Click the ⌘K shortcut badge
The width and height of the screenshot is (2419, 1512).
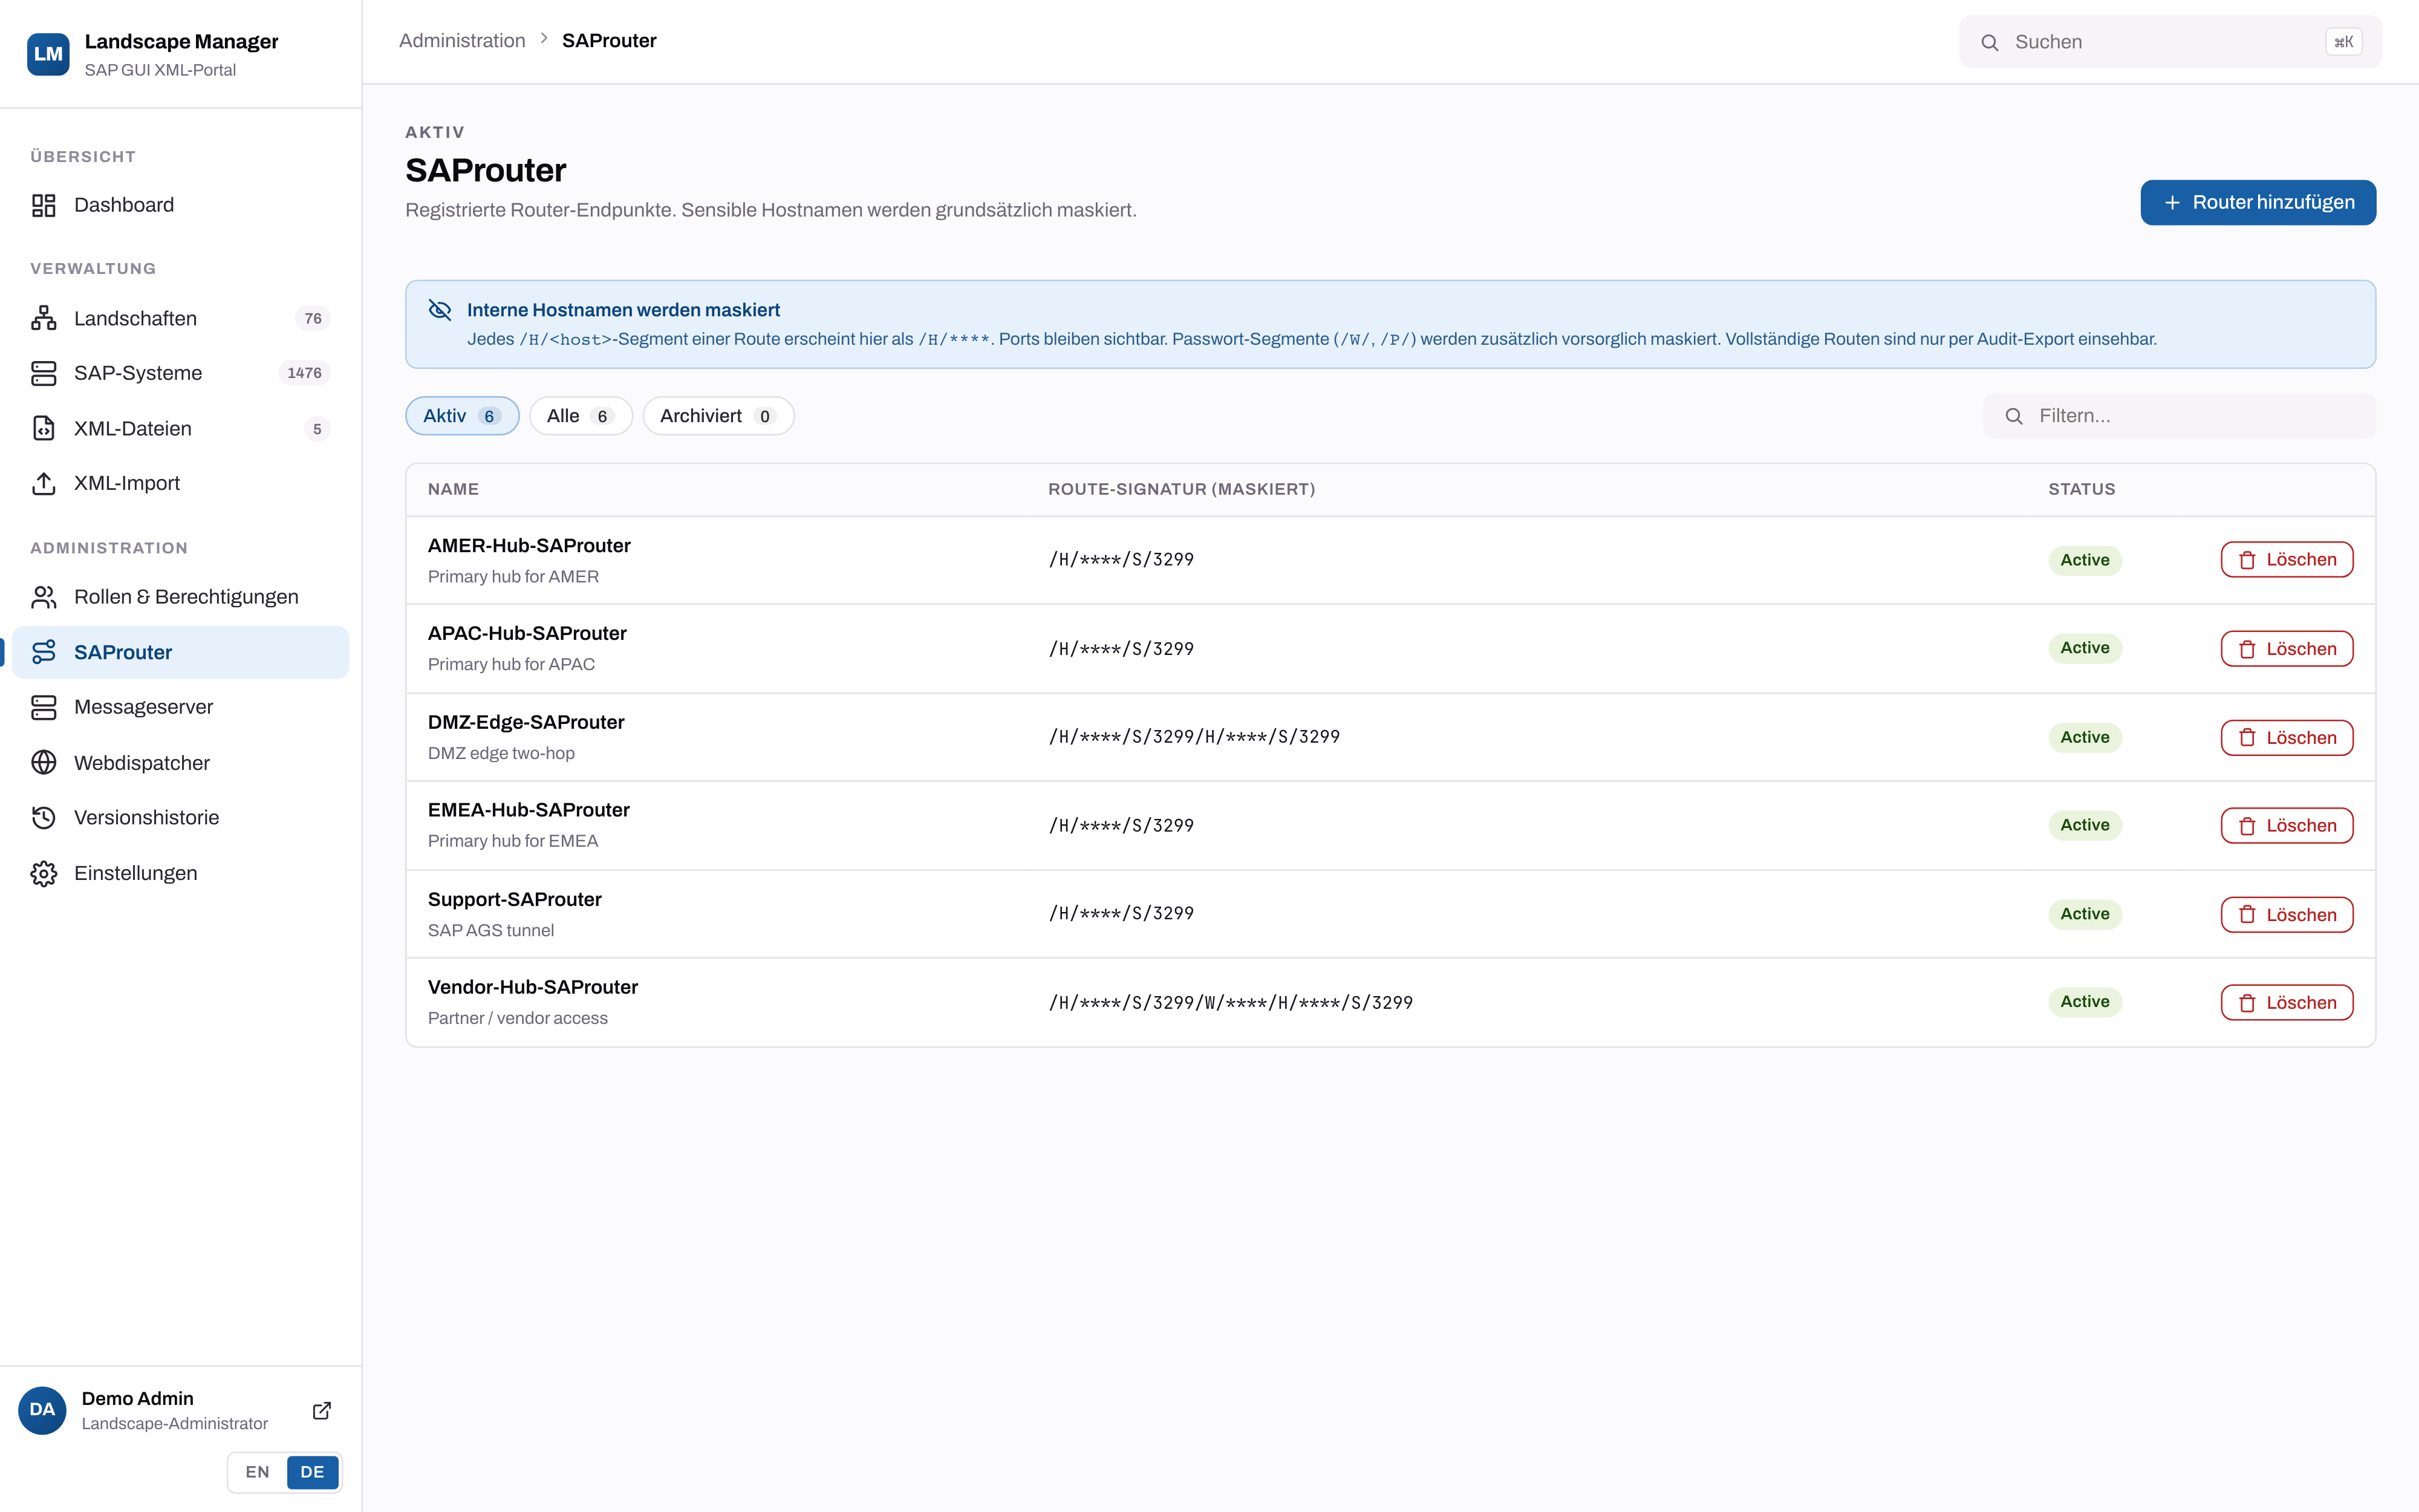click(x=2343, y=42)
